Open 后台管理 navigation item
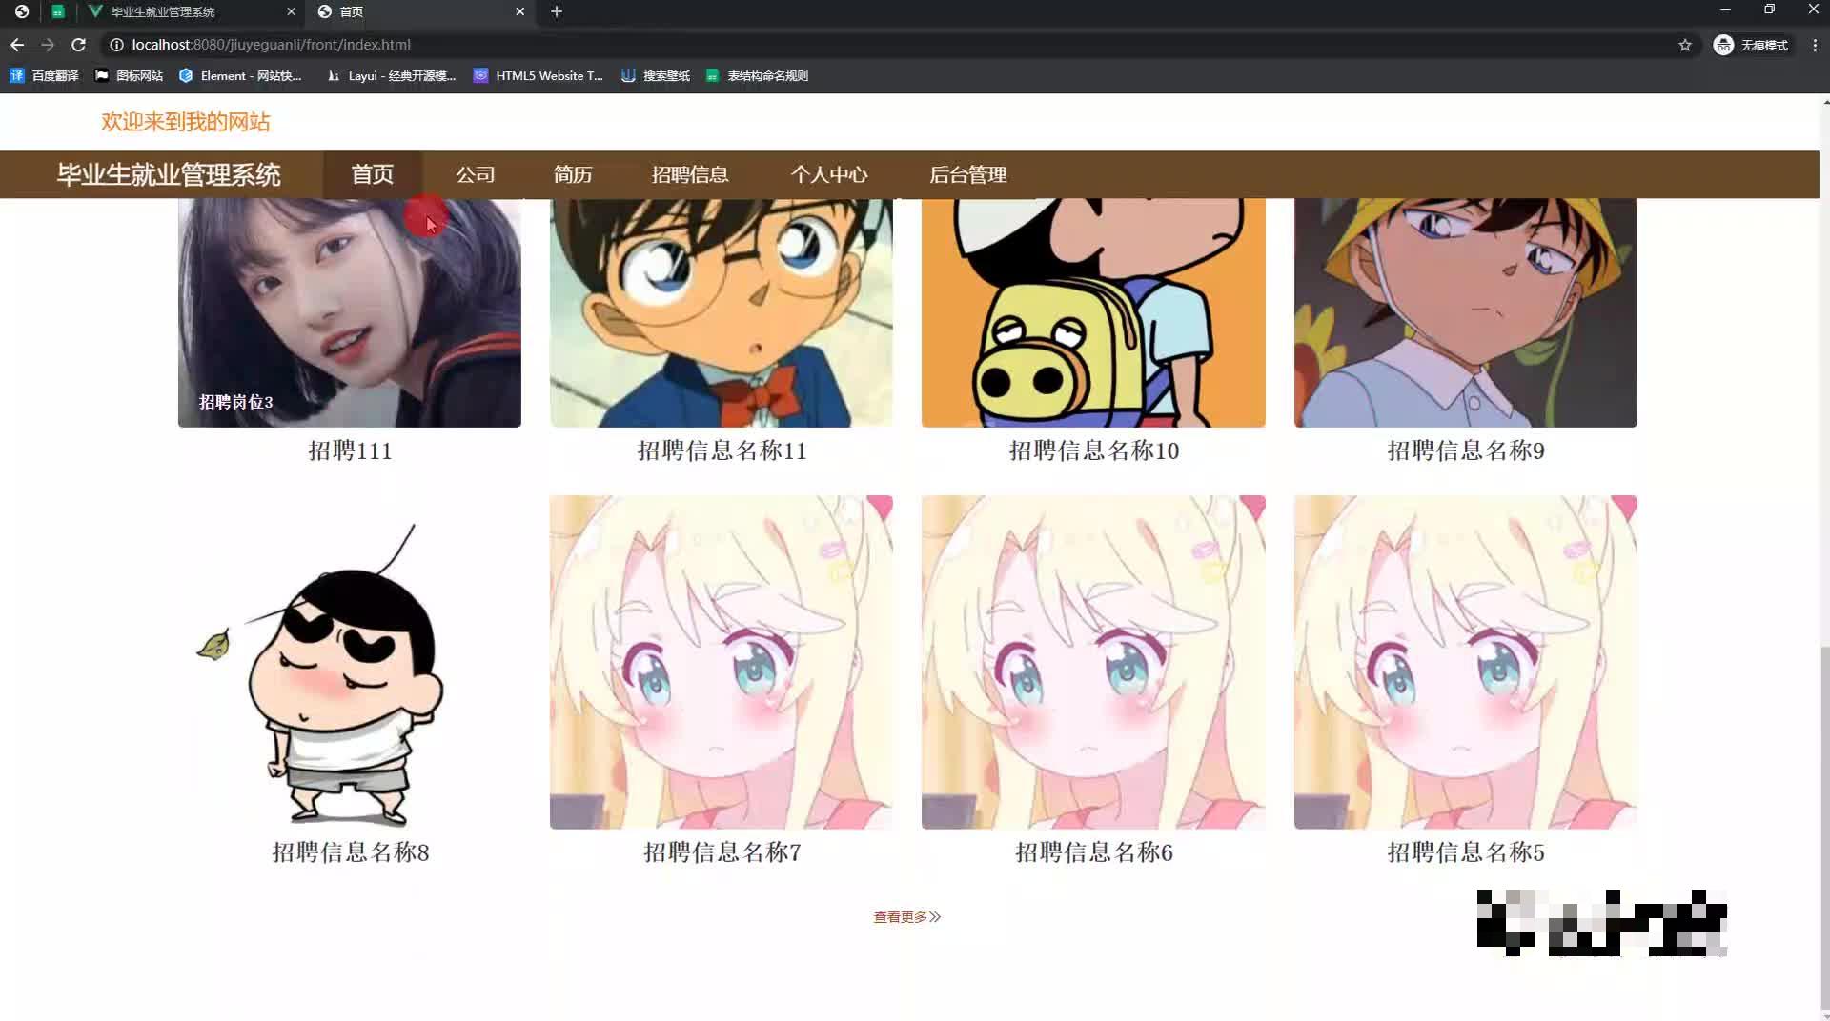 click(x=968, y=174)
